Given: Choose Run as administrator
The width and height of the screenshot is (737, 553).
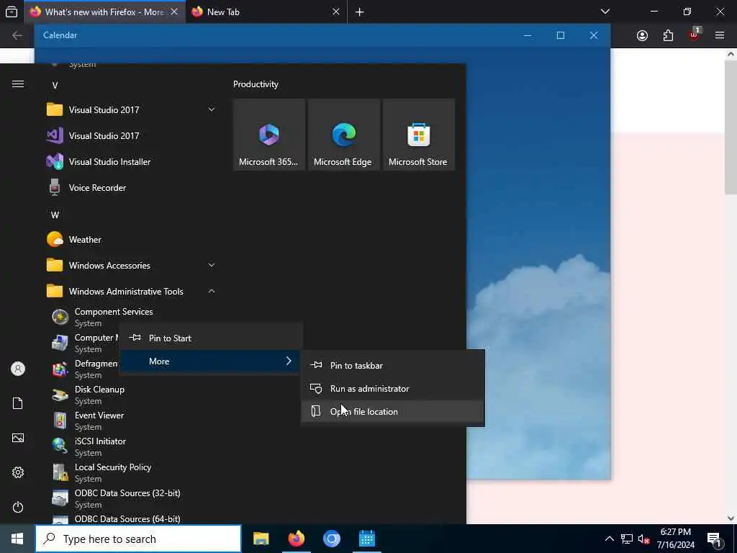Looking at the screenshot, I should coord(392,388).
